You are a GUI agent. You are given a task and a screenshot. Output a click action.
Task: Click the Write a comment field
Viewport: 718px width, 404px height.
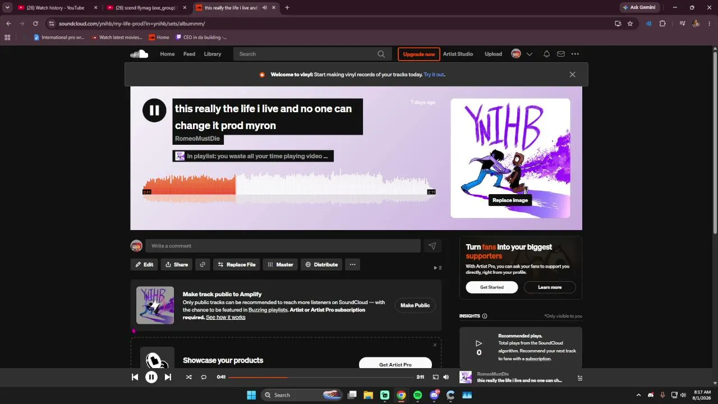pyautogui.click(x=283, y=246)
